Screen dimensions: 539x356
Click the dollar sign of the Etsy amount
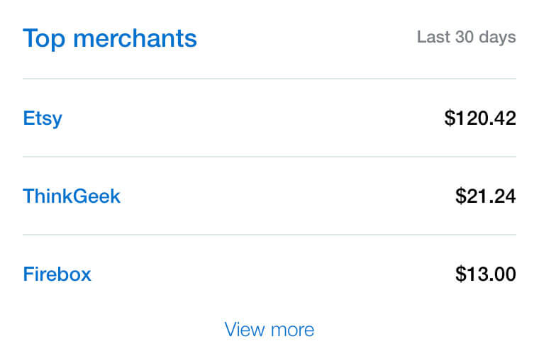tap(450, 118)
